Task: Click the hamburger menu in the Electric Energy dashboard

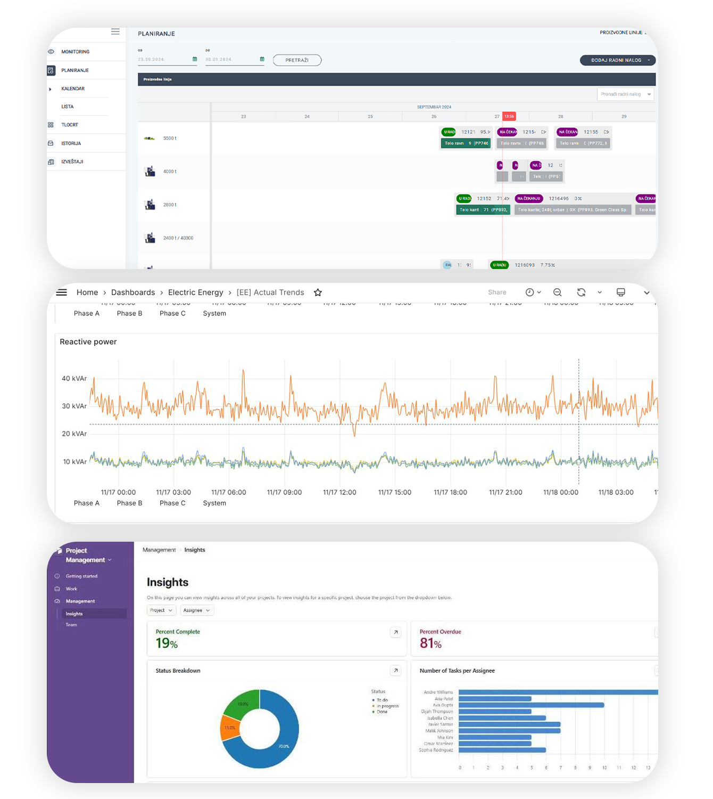Action: click(62, 292)
